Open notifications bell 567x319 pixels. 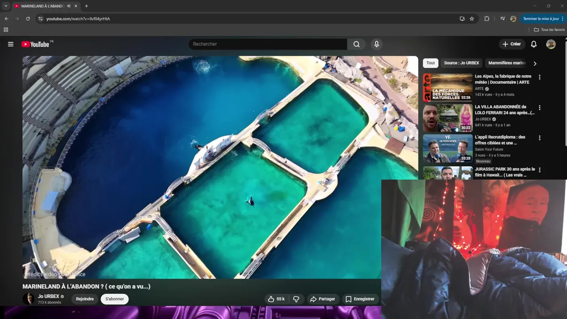coord(534,44)
